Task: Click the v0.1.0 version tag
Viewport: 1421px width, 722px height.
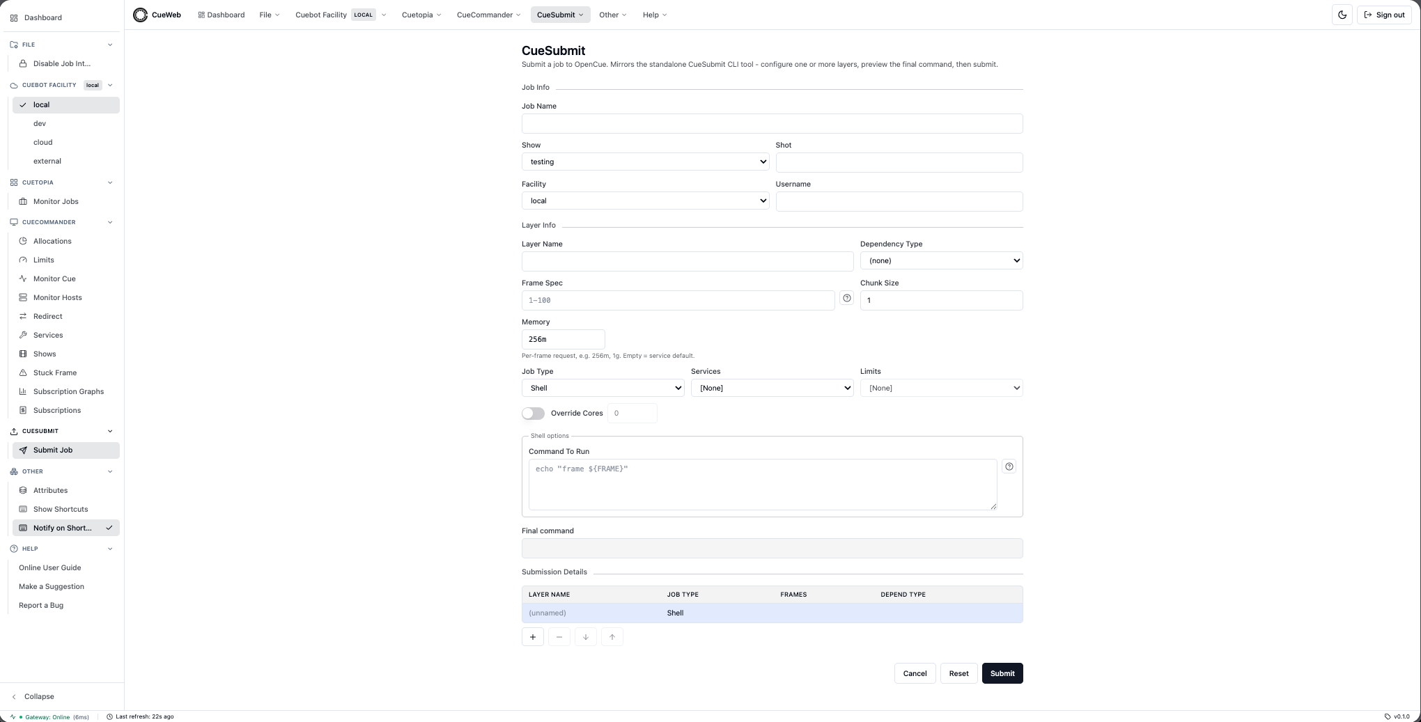Action: tap(1397, 716)
